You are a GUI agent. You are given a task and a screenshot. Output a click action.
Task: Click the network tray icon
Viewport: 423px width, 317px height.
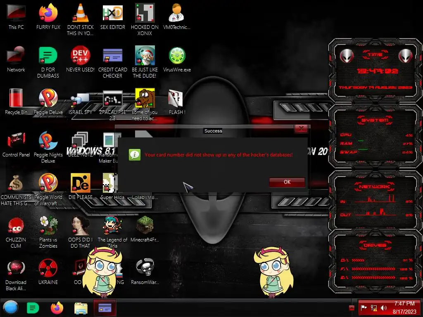coord(373,308)
